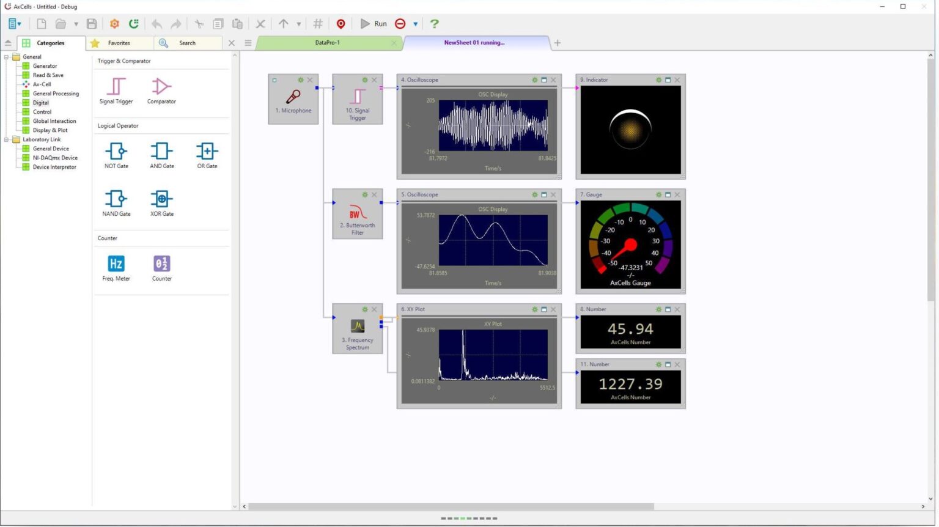The image size is (939, 527).
Task: Pick the XOR Gate logical operator
Action: 161,199
